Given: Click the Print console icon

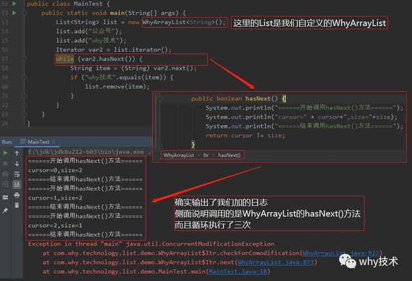Looking at the screenshot, I should click(x=17, y=195).
